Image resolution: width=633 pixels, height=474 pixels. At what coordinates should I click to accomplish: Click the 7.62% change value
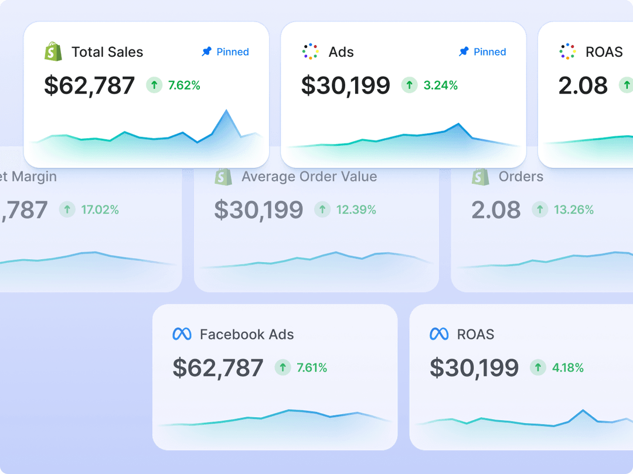click(x=184, y=85)
